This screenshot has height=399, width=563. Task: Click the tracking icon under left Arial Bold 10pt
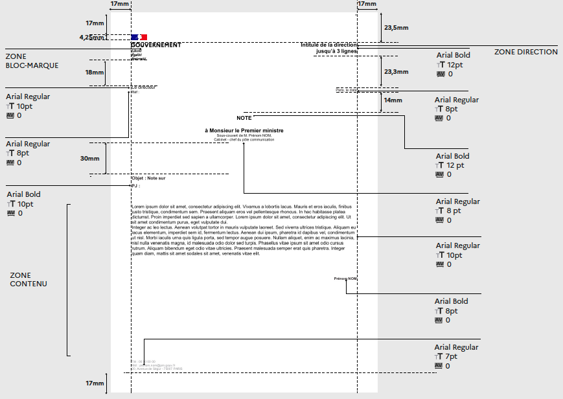pos(11,213)
